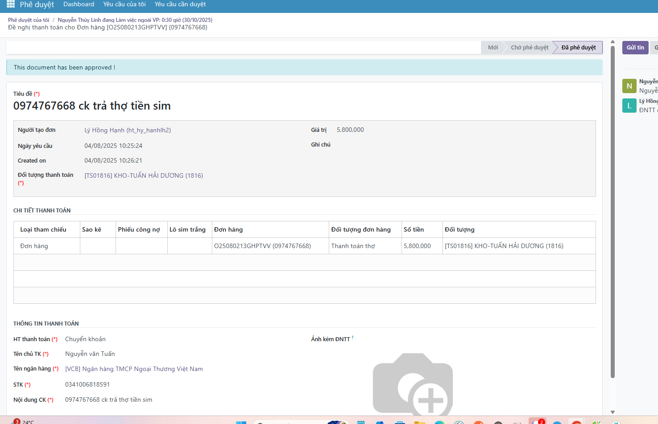Open the Lý Hồng Hạnh creator link
The width and height of the screenshot is (658, 424).
click(128, 130)
